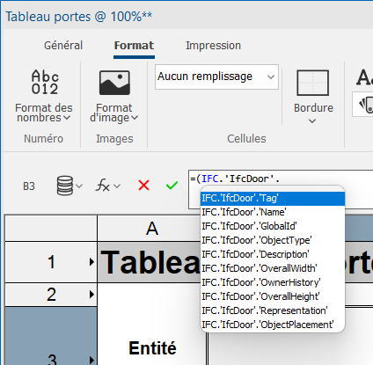
Task: Choose IFC.'IfcDoor'.'ObjectType' from list
Action: tap(273, 240)
